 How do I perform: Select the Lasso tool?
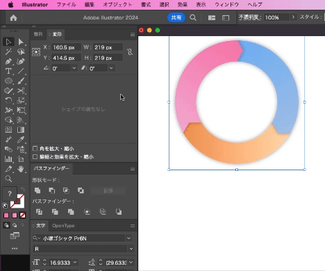coord(21,51)
